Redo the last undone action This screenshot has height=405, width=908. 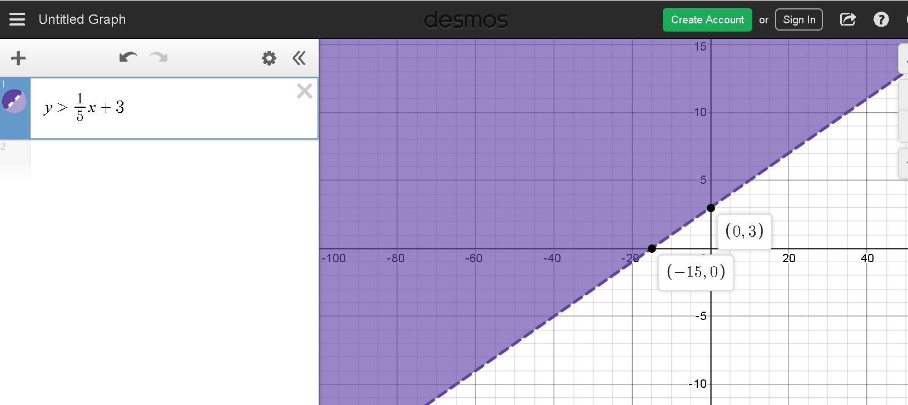click(x=159, y=57)
